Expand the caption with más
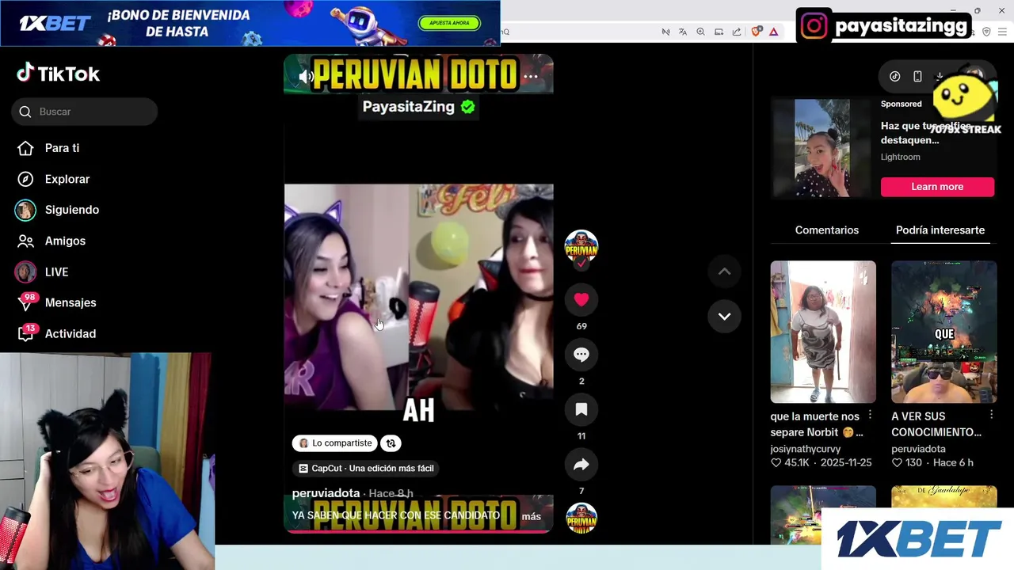1014x570 pixels. pyautogui.click(x=531, y=516)
